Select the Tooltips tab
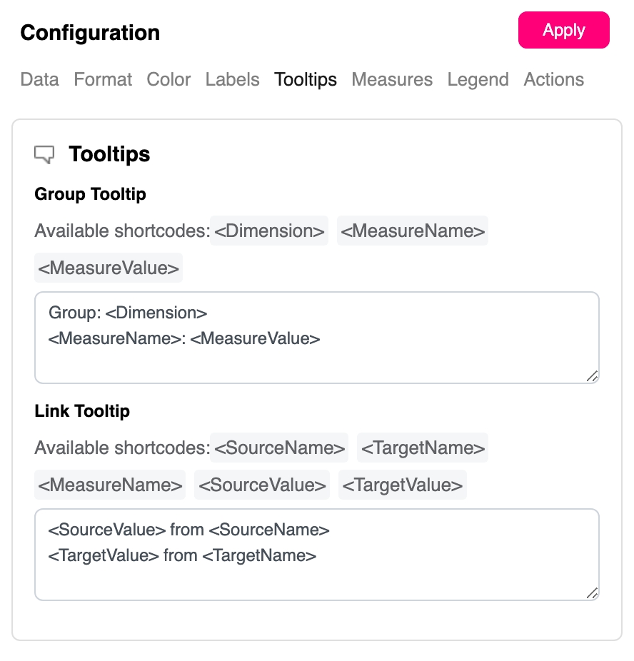The image size is (634, 661). (x=306, y=79)
